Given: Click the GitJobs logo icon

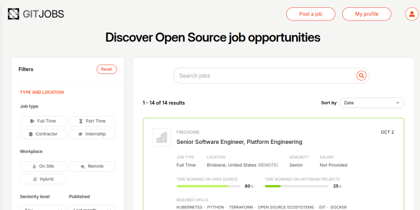Looking at the screenshot, I should 14,14.
